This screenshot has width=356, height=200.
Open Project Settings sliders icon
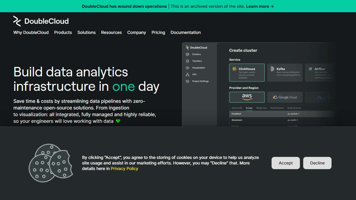point(187,81)
